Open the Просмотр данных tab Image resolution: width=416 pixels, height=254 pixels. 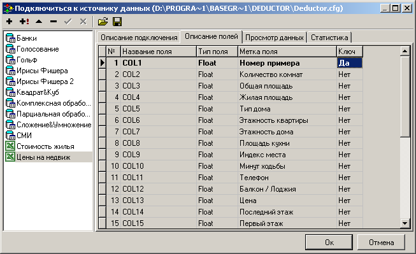click(275, 38)
